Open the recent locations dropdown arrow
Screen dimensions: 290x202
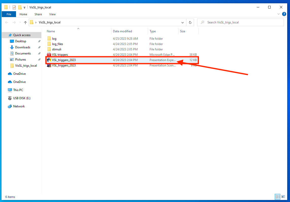(20, 22)
